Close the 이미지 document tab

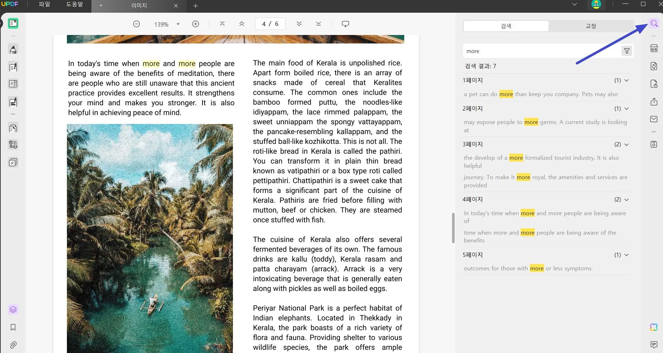pos(176,6)
